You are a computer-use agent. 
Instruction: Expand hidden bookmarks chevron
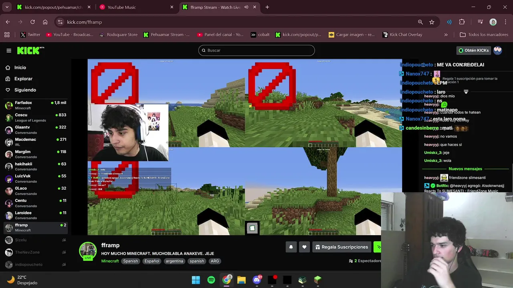coord(446,35)
